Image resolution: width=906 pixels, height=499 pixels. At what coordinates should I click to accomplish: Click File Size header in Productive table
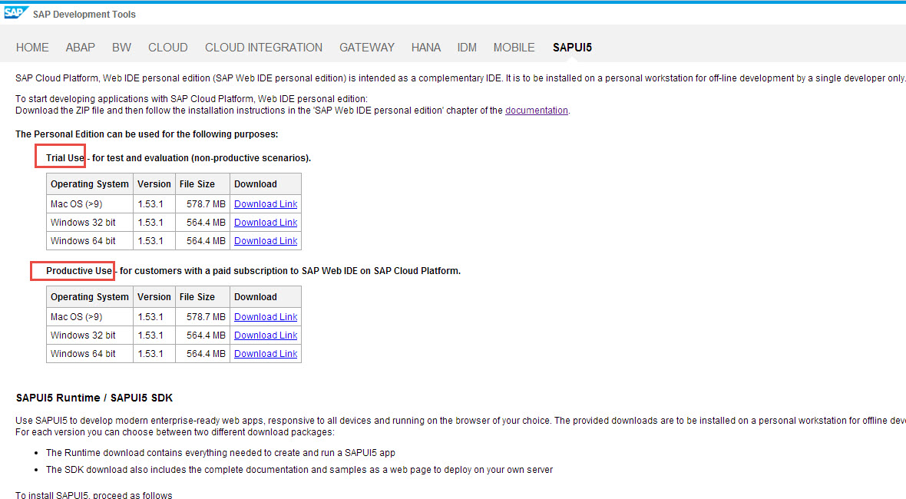click(x=202, y=297)
